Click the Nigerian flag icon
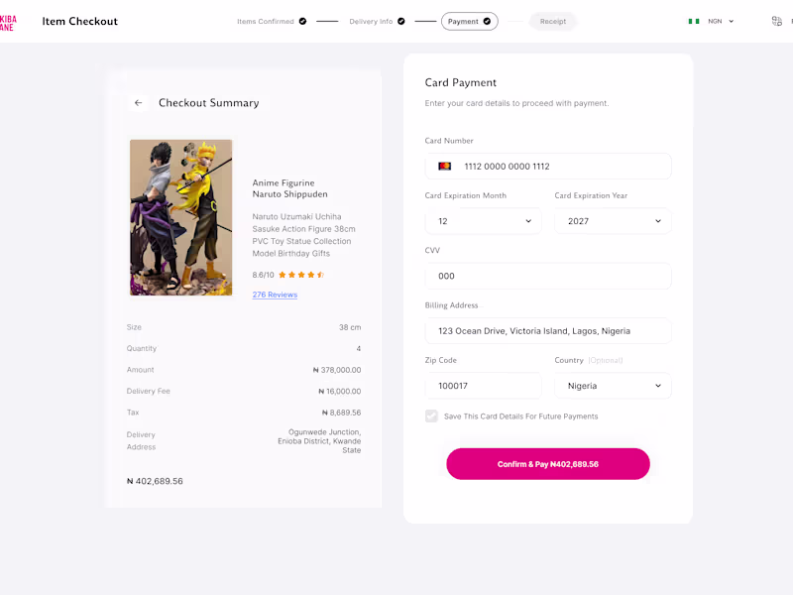The height and width of the screenshot is (595, 793). [694, 21]
